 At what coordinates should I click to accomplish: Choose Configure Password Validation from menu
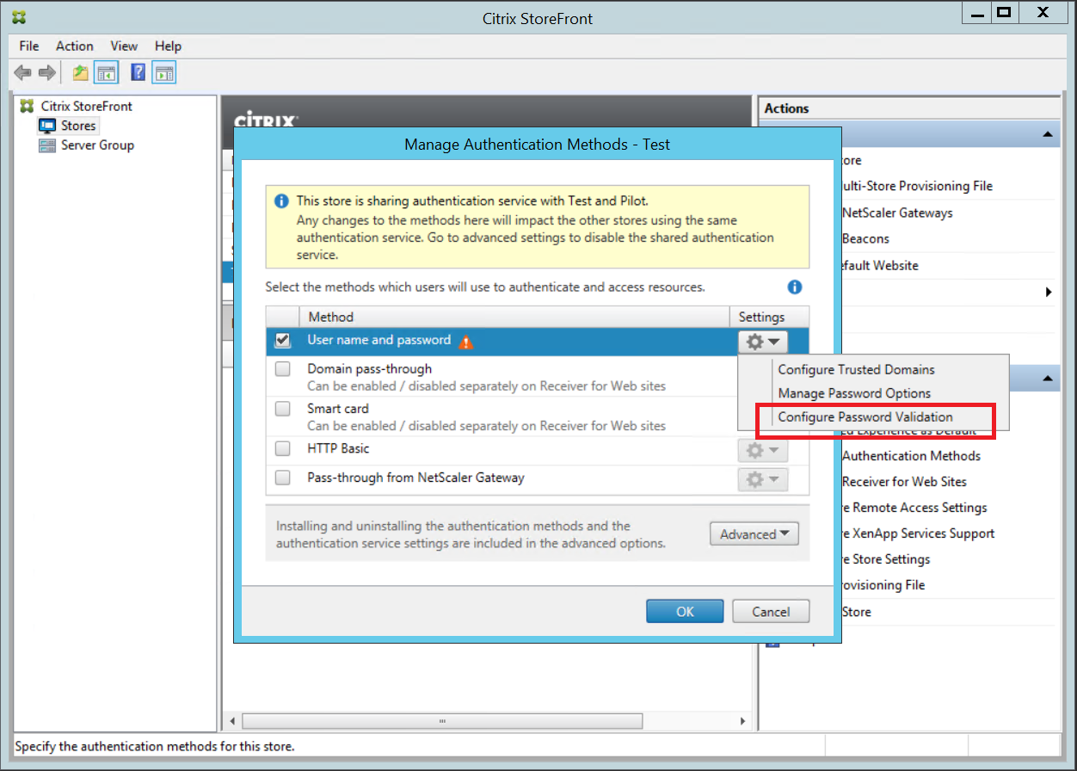[x=865, y=417]
